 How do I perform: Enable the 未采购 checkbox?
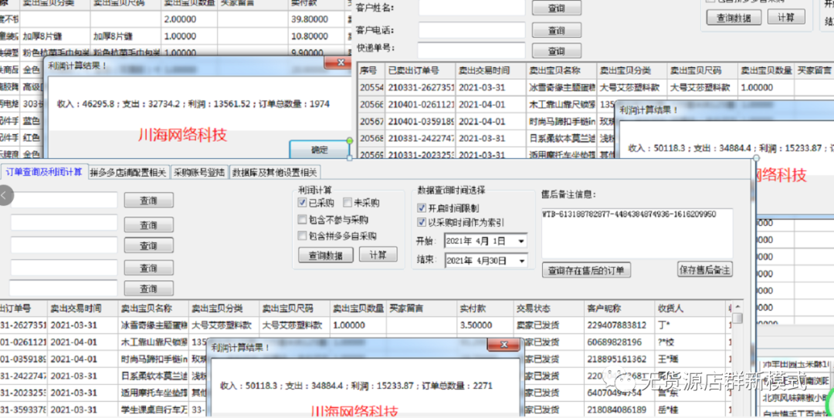(x=347, y=202)
